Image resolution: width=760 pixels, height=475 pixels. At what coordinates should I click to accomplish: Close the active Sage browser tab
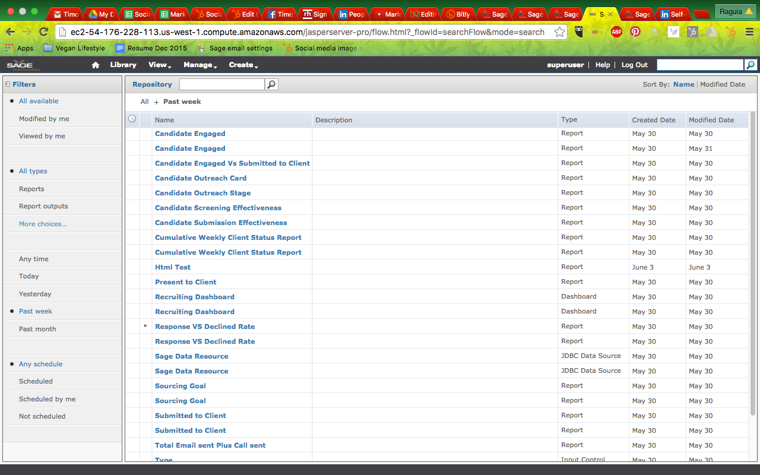(610, 14)
